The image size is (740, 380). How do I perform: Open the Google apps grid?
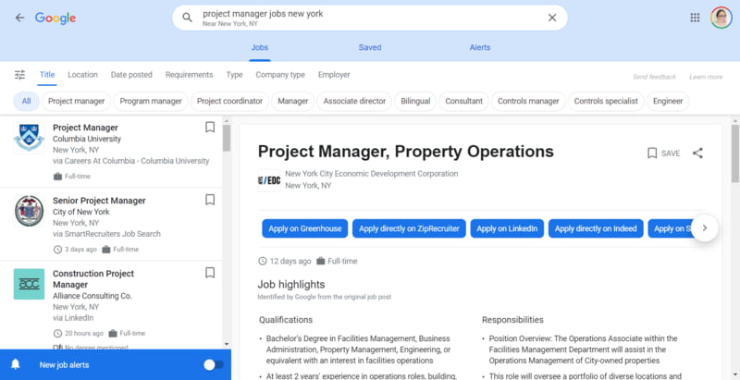[x=695, y=18]
